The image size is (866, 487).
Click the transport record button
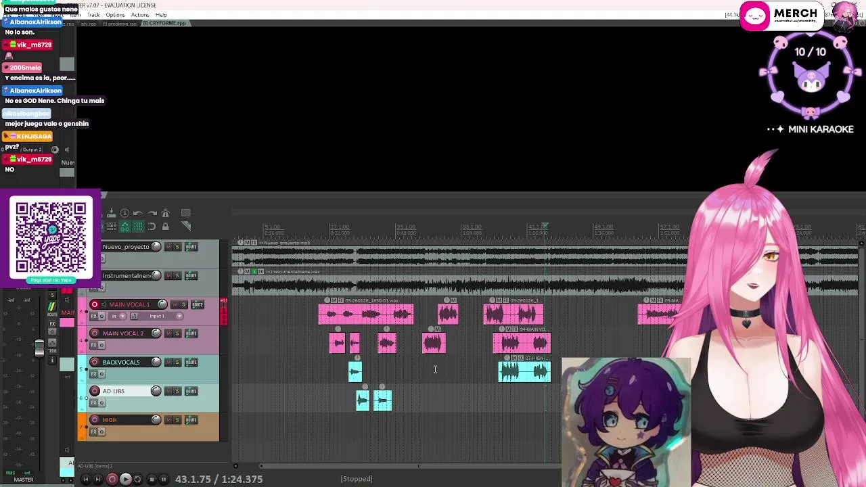[x=112, y=479]
